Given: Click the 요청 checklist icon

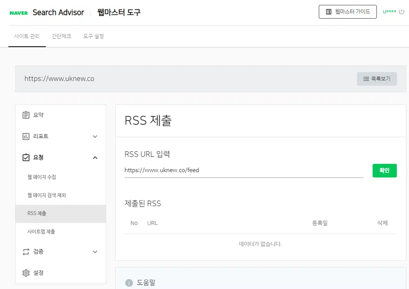Looking at the screenshot, I should pyautogui.click(x=26, y=157).
